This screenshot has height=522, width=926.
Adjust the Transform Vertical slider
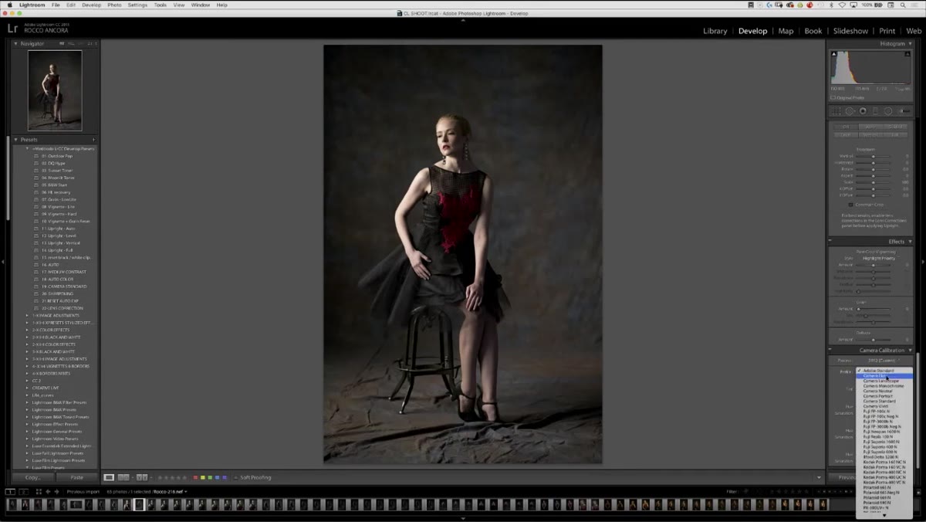pos(873,157)
